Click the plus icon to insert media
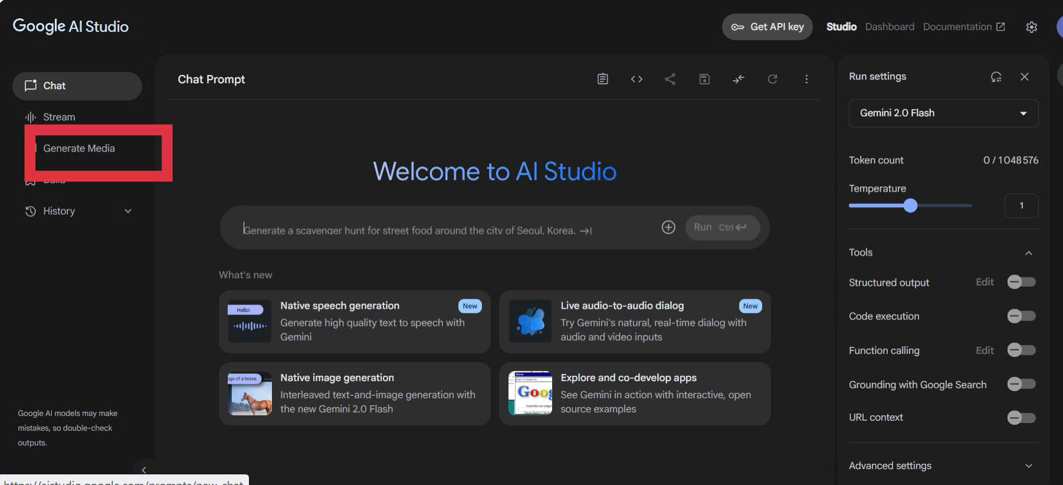The image size is (1063, 485). coord(668,227)
